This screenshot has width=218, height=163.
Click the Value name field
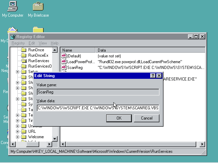[x=98, y=92]
